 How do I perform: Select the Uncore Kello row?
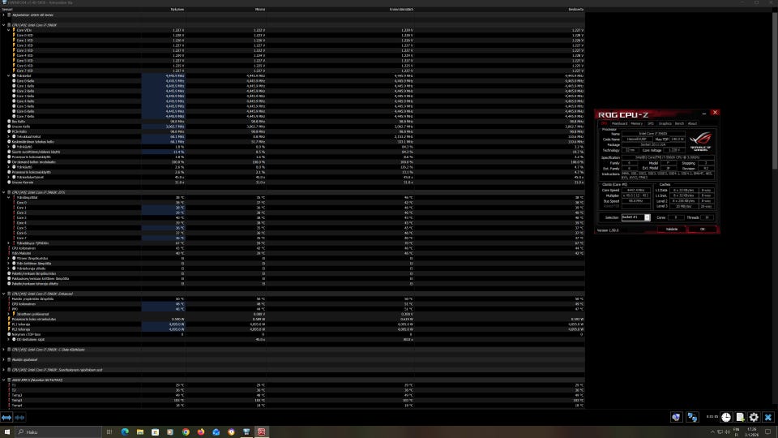(293, 127)
